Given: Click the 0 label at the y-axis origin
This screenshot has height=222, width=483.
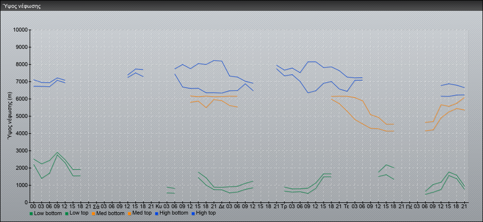Looking at the screenshot, I should click(27, 202).
